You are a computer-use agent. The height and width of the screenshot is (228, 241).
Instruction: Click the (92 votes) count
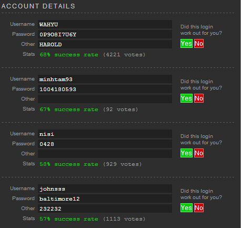pos(120,110)
